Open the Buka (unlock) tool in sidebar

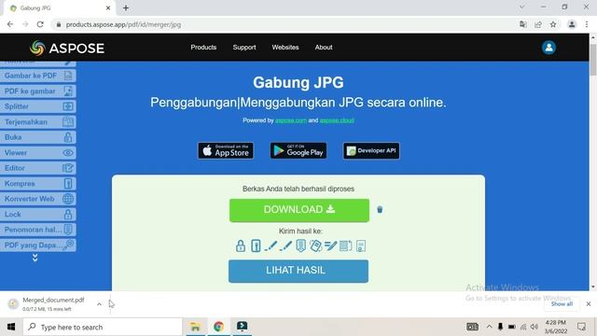click(38, 137)
